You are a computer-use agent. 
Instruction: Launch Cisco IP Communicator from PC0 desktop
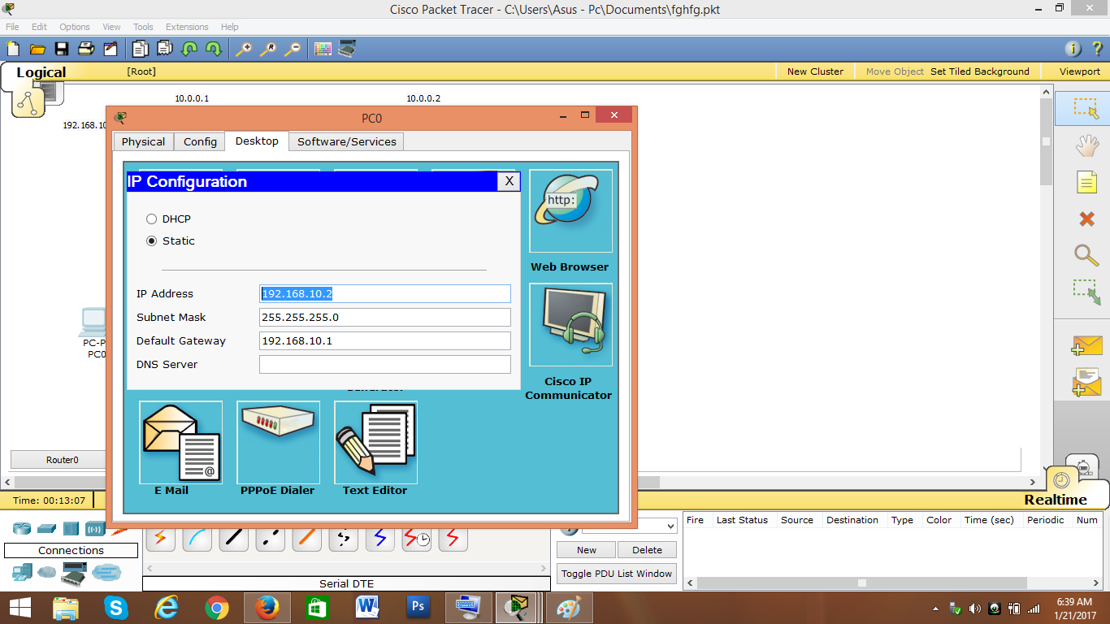point(570,325)
